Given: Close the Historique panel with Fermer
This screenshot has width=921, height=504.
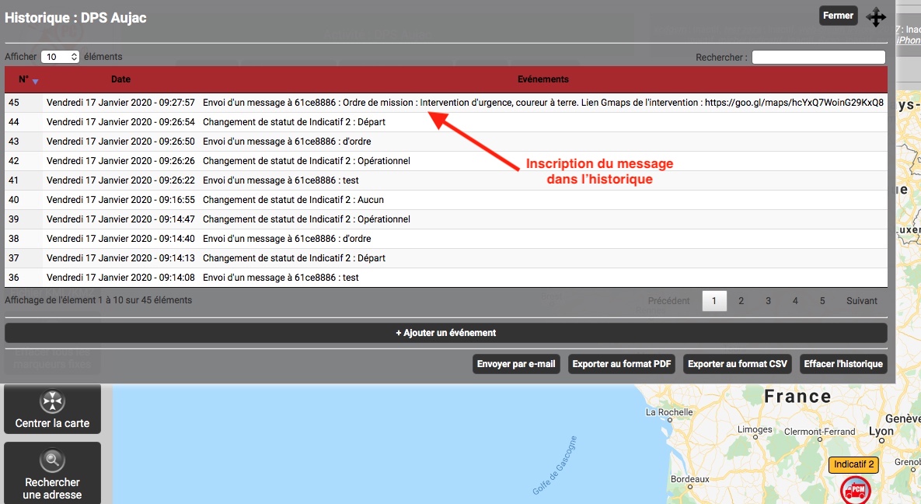Looking at the screenshot, I should (x=838, y=16).
